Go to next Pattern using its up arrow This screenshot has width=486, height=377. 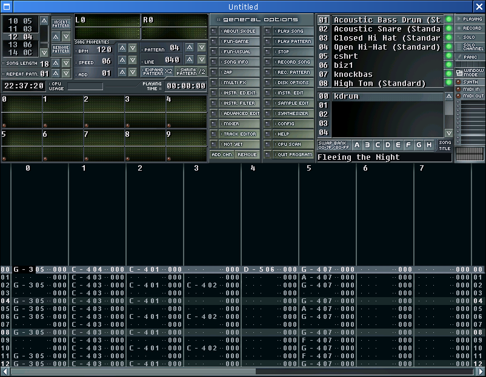190,47
